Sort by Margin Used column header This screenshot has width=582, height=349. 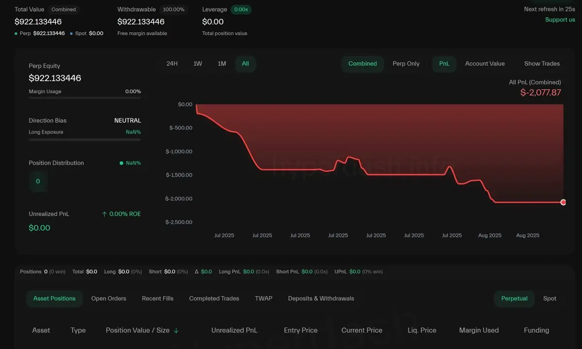pos(479,330)
